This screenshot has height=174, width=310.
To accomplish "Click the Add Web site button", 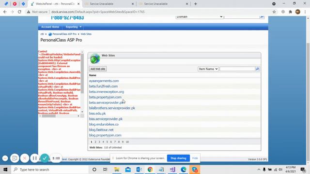I will [x=98, y=69].
